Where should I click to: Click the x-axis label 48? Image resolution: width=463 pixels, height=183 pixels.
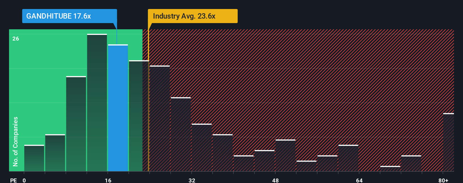coord(276,180)
